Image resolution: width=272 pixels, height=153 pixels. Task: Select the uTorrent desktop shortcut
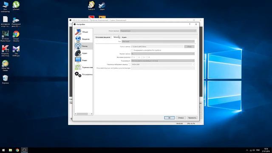tap(16, 6)
